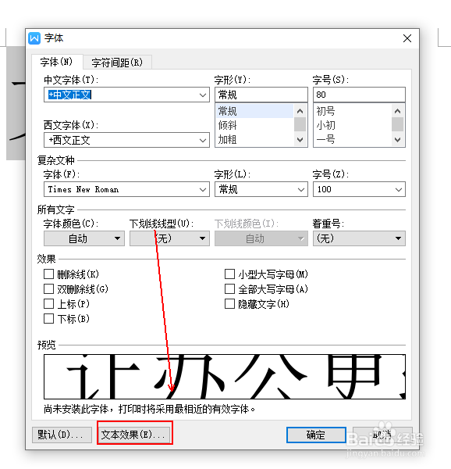Close the 字体 dialog
This screenshot has width=451, height=469.
coord(407,38)
